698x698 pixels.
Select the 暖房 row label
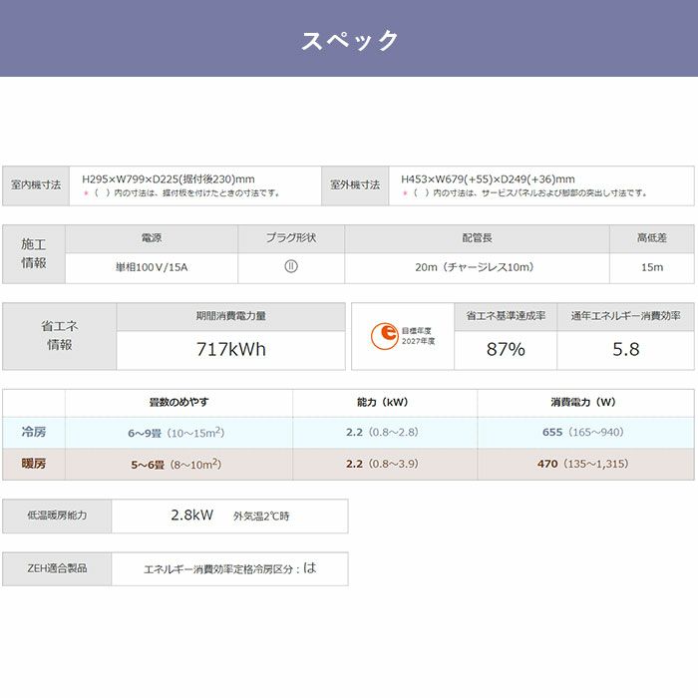pyautogui.click(x=34, y=464)
